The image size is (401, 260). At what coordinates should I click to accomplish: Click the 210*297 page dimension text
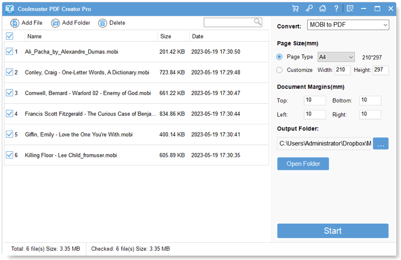(372, 57)
